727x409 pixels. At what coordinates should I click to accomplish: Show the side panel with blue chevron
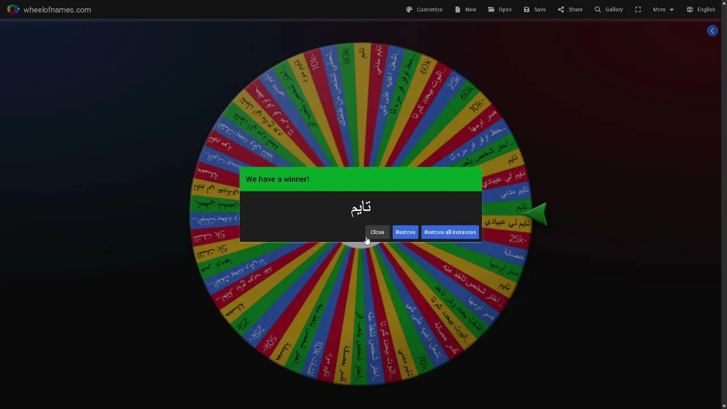[712, 31]
